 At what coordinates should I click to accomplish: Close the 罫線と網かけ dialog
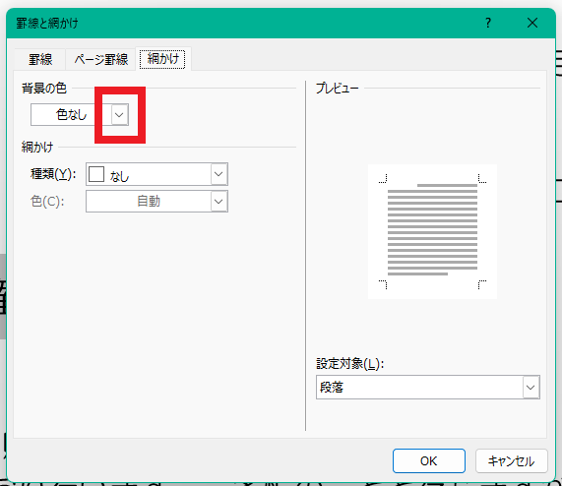(x=532, y=23)
